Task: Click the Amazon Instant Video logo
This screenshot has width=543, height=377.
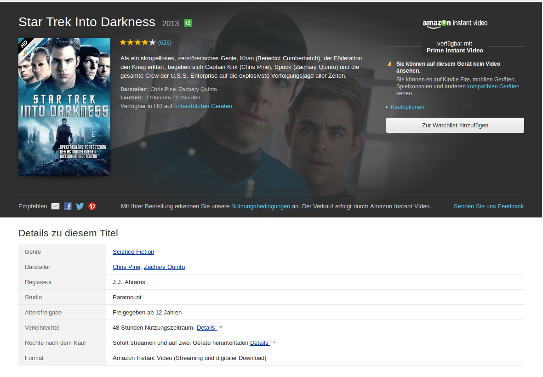Action: [x=455, y=23]
